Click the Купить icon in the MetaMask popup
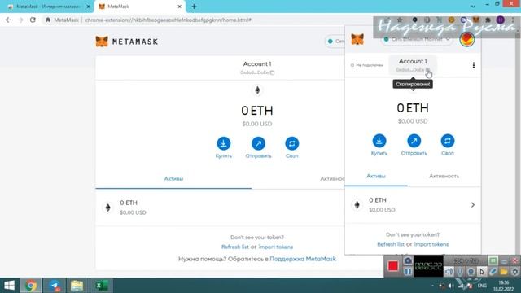The height and width of the screenshot is (293, 521). pos(379,141)
